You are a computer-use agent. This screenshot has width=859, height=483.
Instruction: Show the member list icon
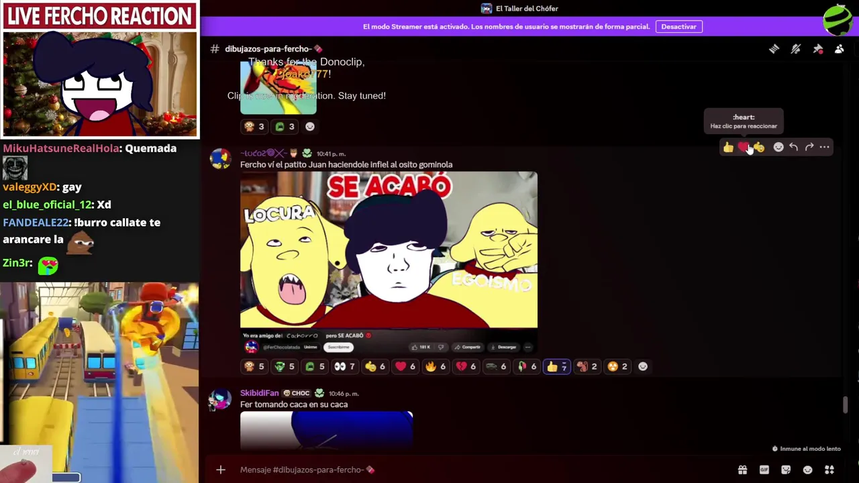(839, 49)
